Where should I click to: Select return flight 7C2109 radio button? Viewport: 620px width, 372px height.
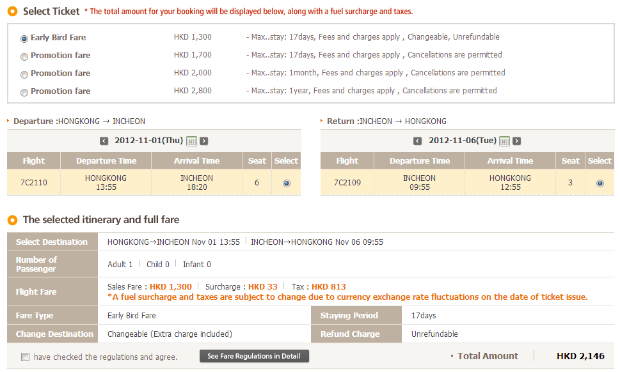click(600, 183)
